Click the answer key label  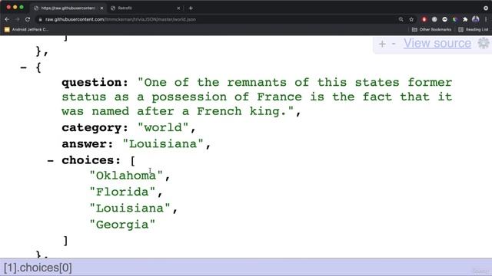pyautogui.click(x=87, y=144)
